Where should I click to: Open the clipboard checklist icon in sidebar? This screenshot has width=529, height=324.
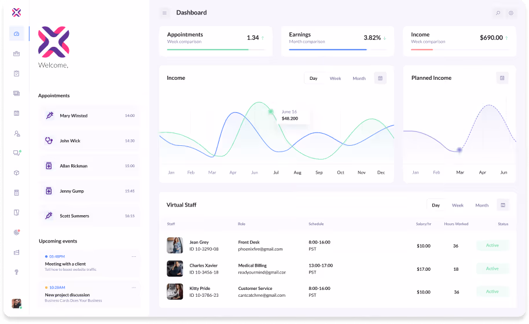(17, 73)
